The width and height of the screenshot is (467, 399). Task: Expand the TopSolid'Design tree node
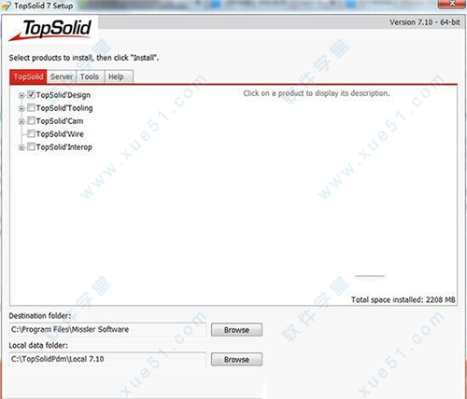(x=21, y=95)
